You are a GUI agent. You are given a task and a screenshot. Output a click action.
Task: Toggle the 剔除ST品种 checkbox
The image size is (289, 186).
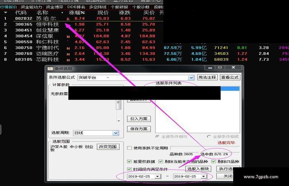pos(213,162)
